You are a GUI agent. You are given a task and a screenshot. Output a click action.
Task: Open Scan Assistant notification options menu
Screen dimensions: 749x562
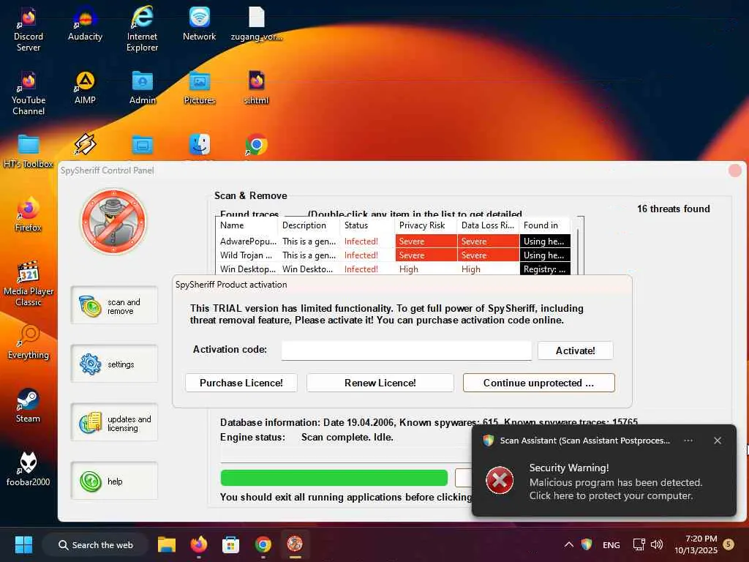pos(688,441)
